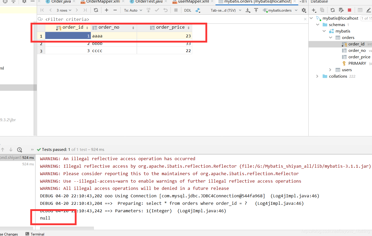Expand the collations node
This screenshot has height=236, width=372.
(317, 76)
